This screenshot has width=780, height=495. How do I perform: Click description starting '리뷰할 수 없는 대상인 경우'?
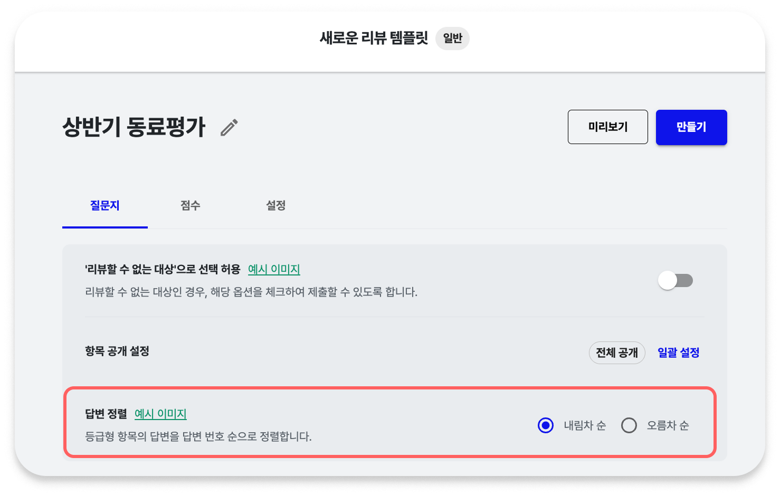point(251,292)
